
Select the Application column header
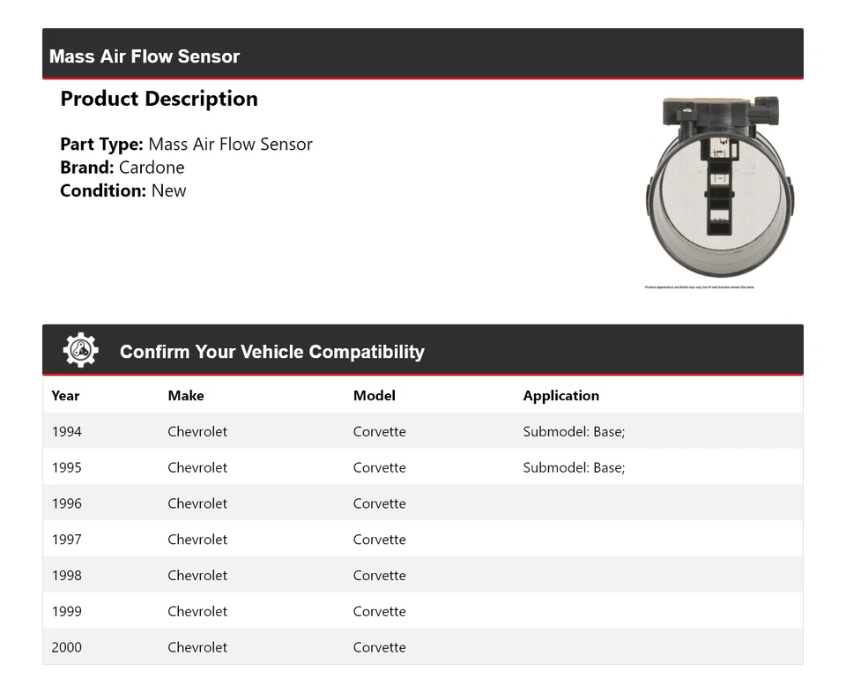coord(561,396)
